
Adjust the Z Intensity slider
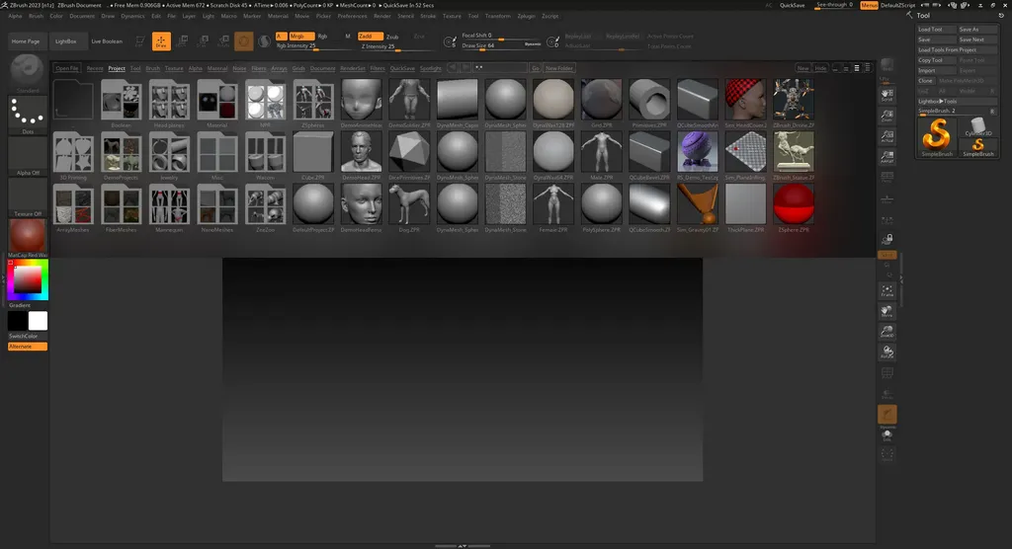397,46
